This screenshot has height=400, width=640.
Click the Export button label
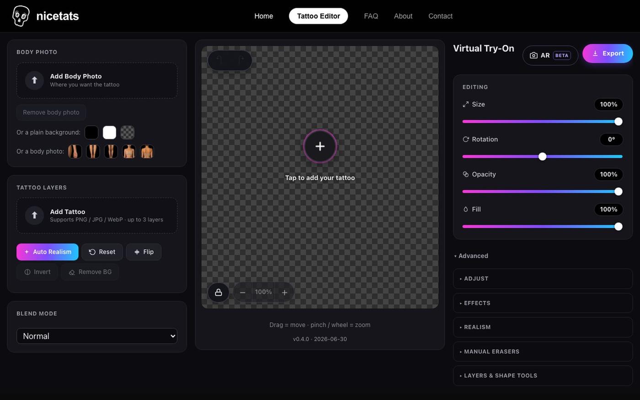[x=613, y=53]
